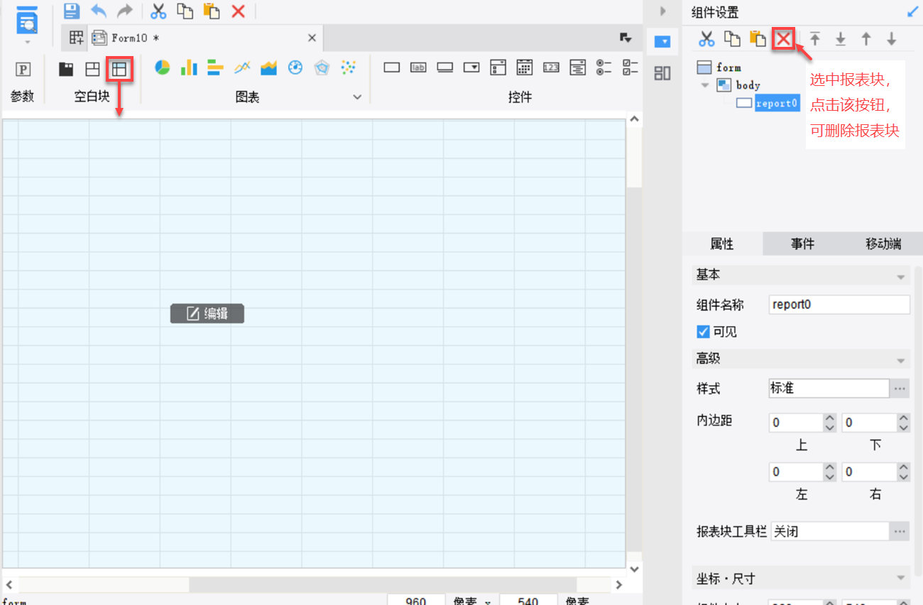Increase the 上 padding spinner value

click(x=830, y=418)
